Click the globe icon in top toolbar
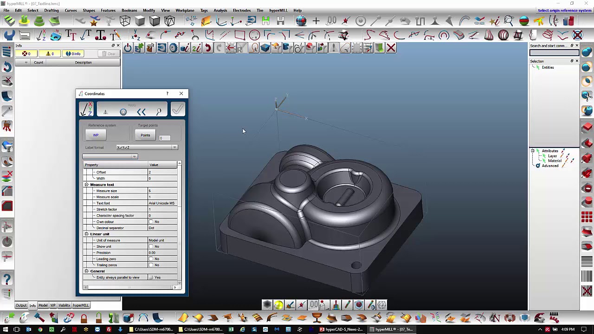This screenshot has width=594, height=334. (x=301, y=21)
